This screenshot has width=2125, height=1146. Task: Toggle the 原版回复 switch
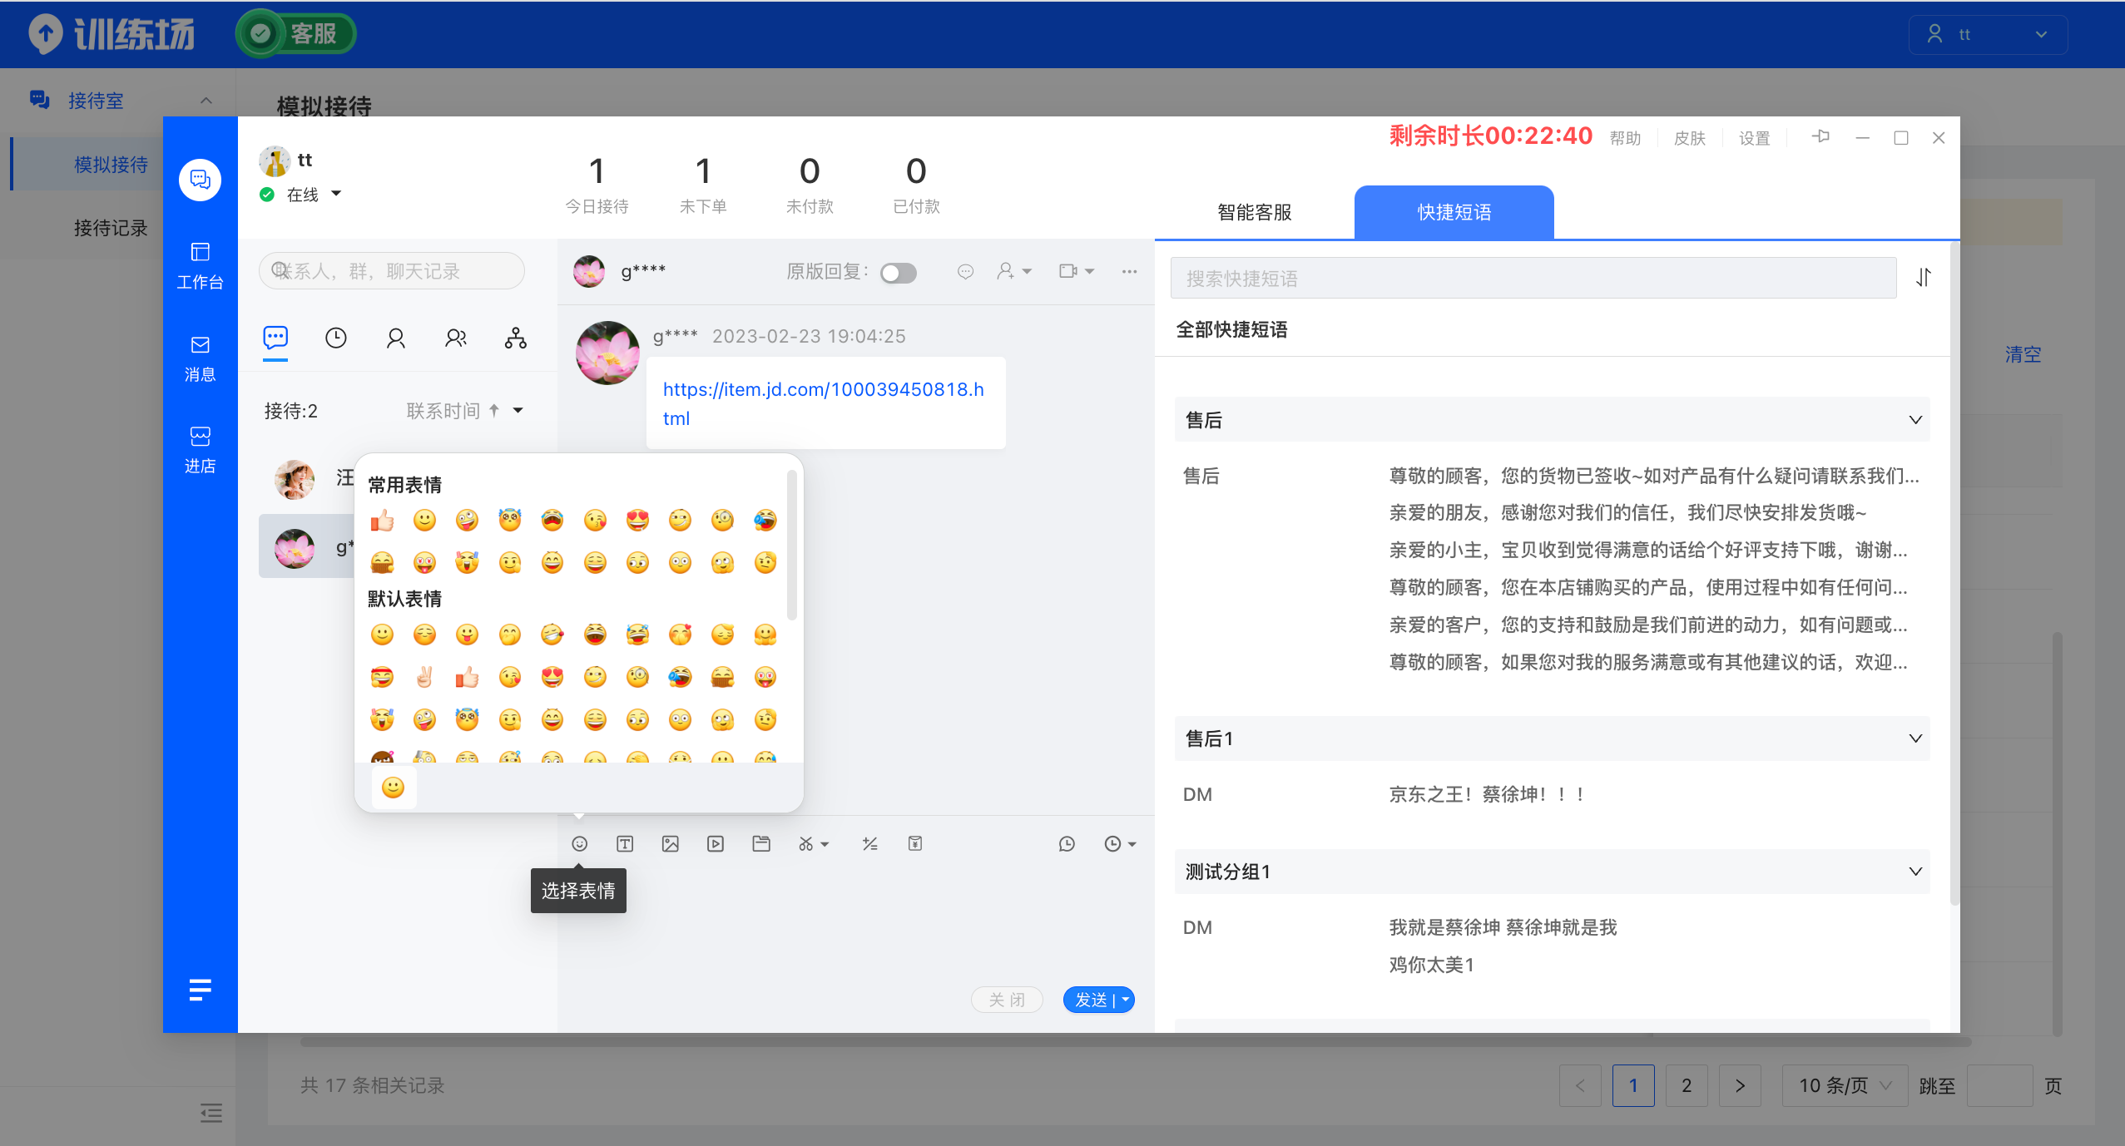pos(899,273)
